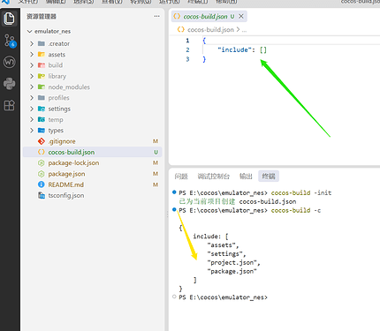This screenshot has height=331, width=380.
Task: Click cocos-build.json breadcrumb item
Action: (x=210, y=30)
